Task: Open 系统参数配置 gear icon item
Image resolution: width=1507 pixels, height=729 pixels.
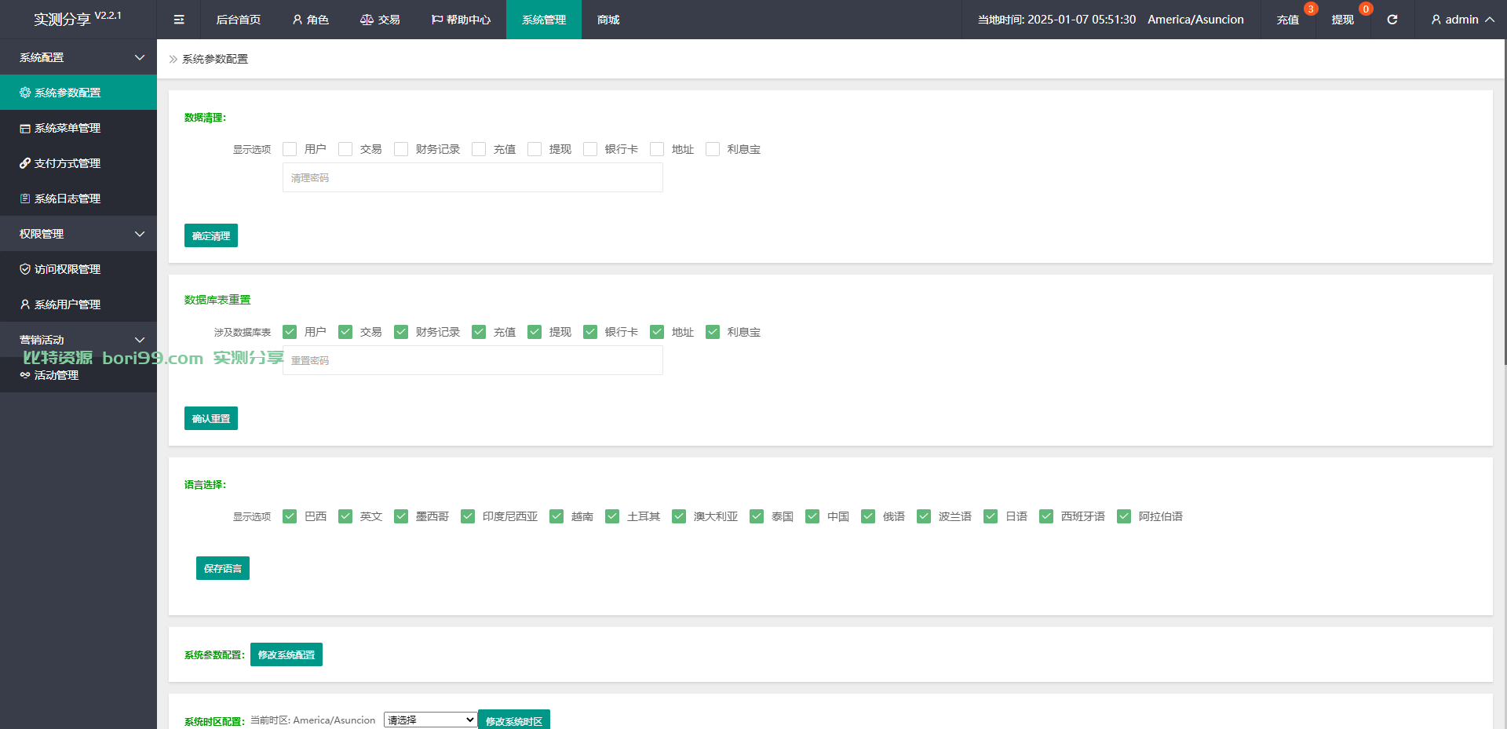Action: coord(78,93)
